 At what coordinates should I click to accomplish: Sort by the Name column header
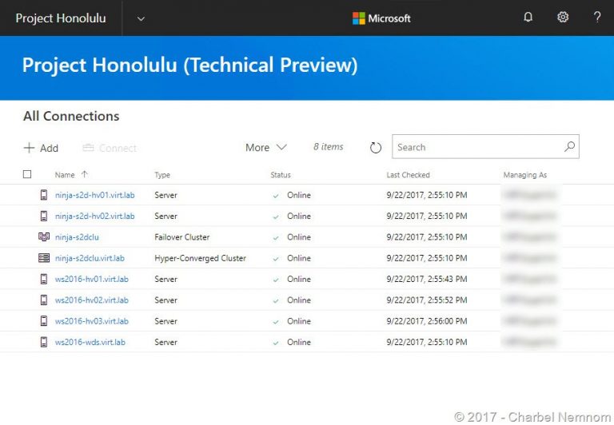(x=65, y=175)
